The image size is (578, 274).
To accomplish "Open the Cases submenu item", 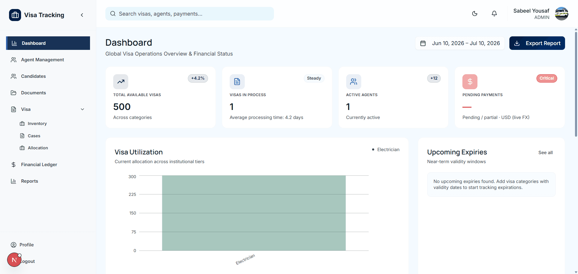I will (x=34, y=136).
